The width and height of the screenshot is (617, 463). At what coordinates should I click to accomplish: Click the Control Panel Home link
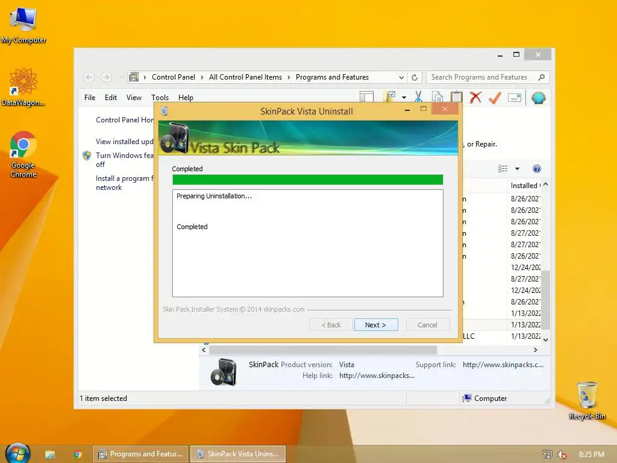(125, 120)
